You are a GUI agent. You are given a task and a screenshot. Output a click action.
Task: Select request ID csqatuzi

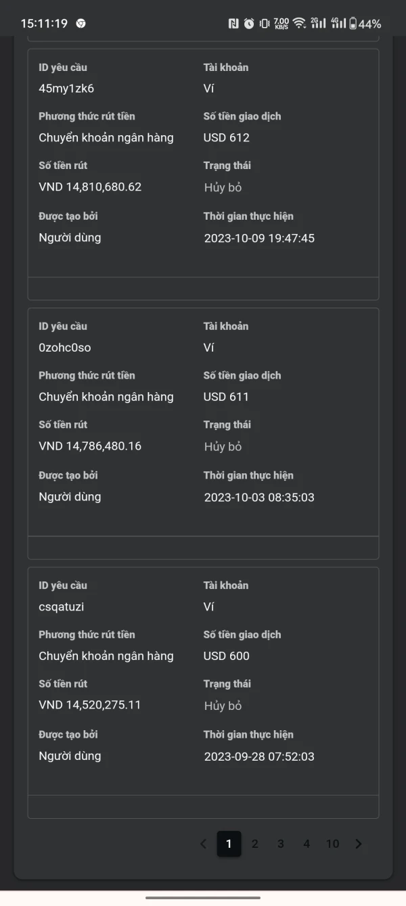coord(62,606)
